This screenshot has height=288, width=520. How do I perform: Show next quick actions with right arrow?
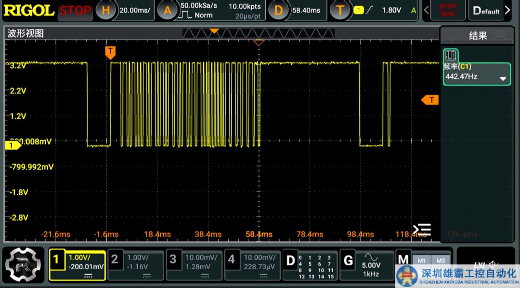pyautogui.click(x=507, y=10)
